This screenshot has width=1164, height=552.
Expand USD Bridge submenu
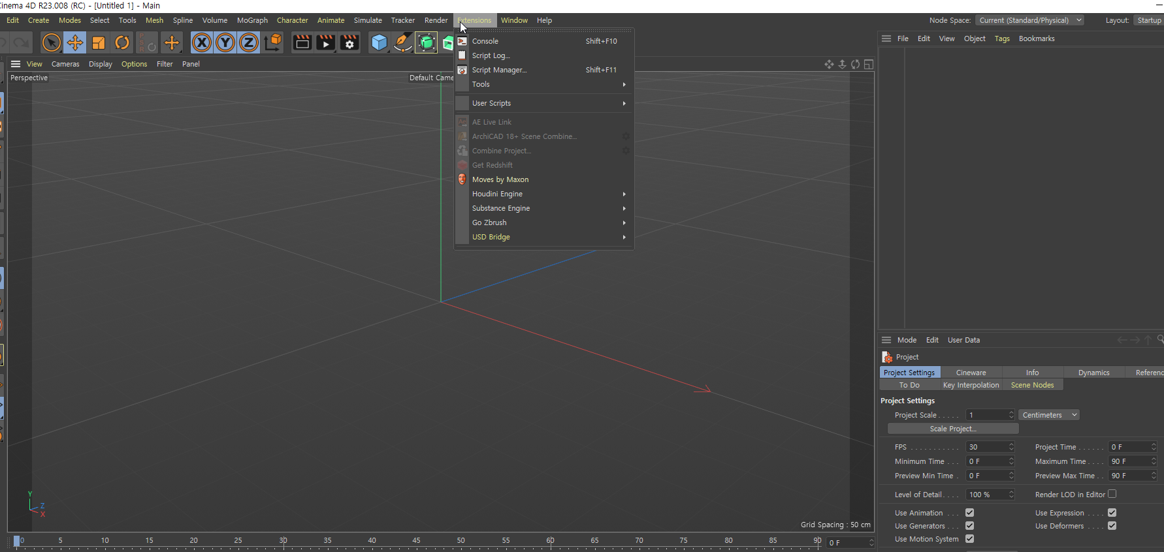click(x=545, y=237)
